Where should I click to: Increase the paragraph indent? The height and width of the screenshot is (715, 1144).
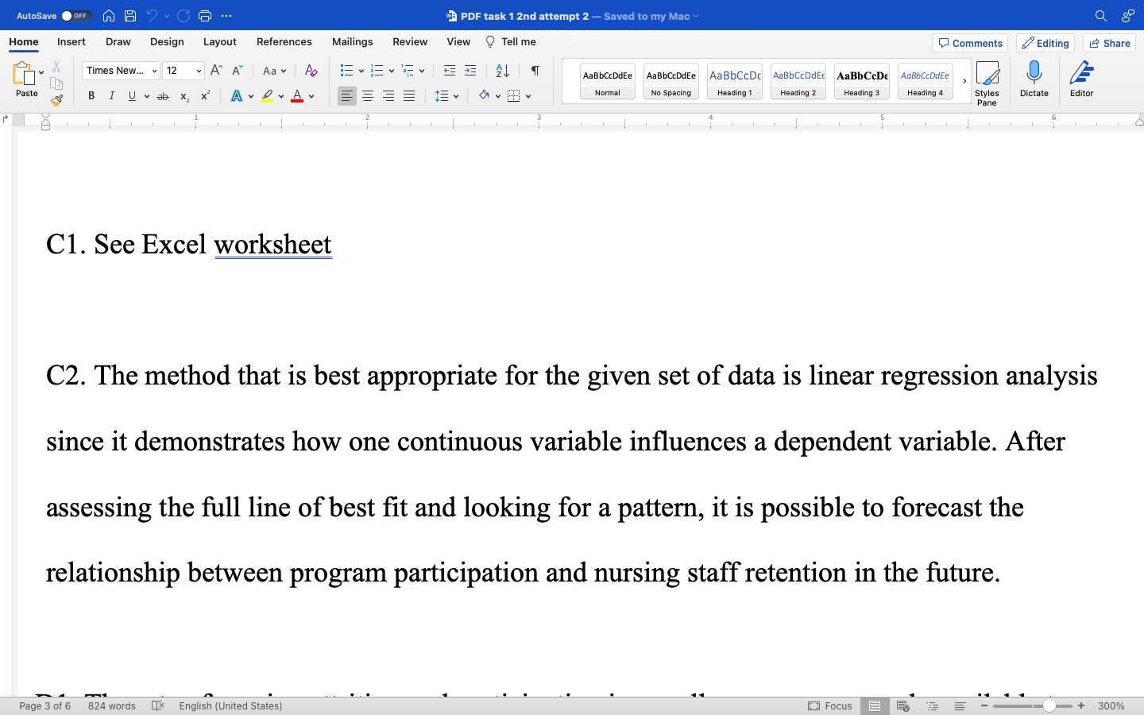click(x=470, y=71)
